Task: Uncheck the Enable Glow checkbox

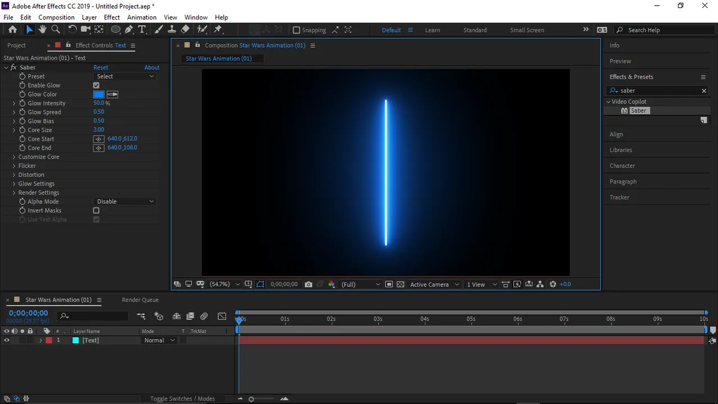Action: pyautogui.click(x=96, y=85)
